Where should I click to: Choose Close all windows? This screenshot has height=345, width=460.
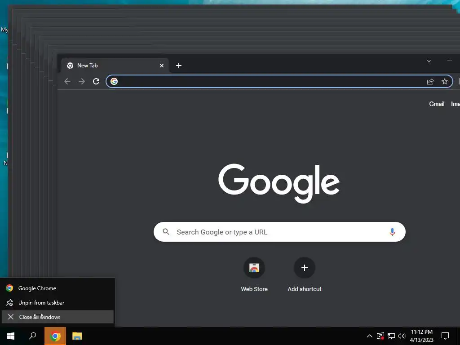57,317
